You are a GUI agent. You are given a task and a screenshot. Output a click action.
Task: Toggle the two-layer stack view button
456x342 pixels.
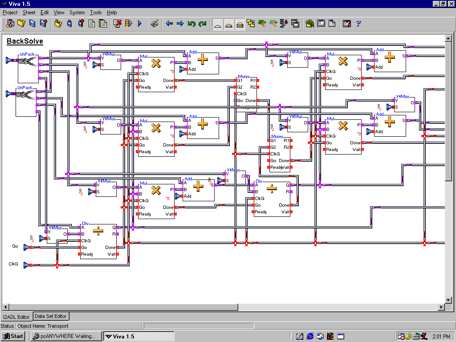pyautogui.click(x=228, y=24)
